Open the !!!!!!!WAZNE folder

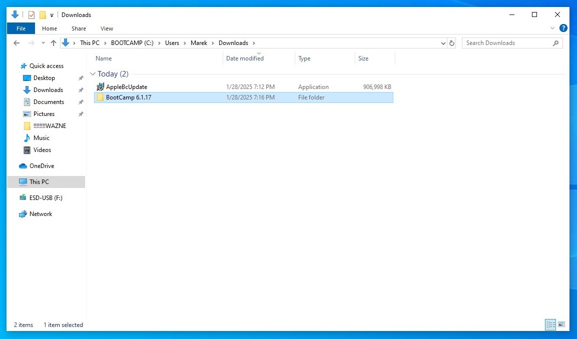coord(50,125)
